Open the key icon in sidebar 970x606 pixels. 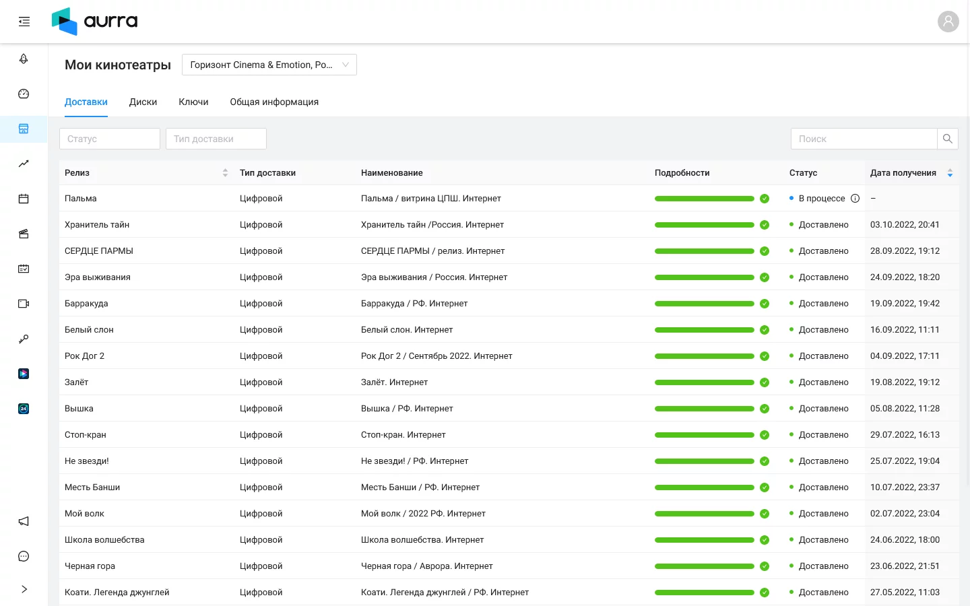[x=24, y=339]
